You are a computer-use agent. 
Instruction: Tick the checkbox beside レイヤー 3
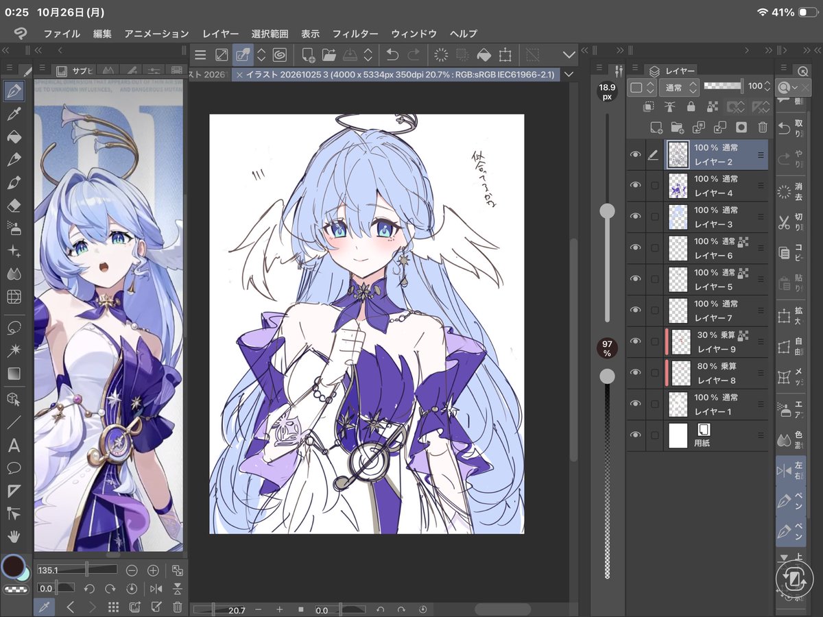coord(654,217)
